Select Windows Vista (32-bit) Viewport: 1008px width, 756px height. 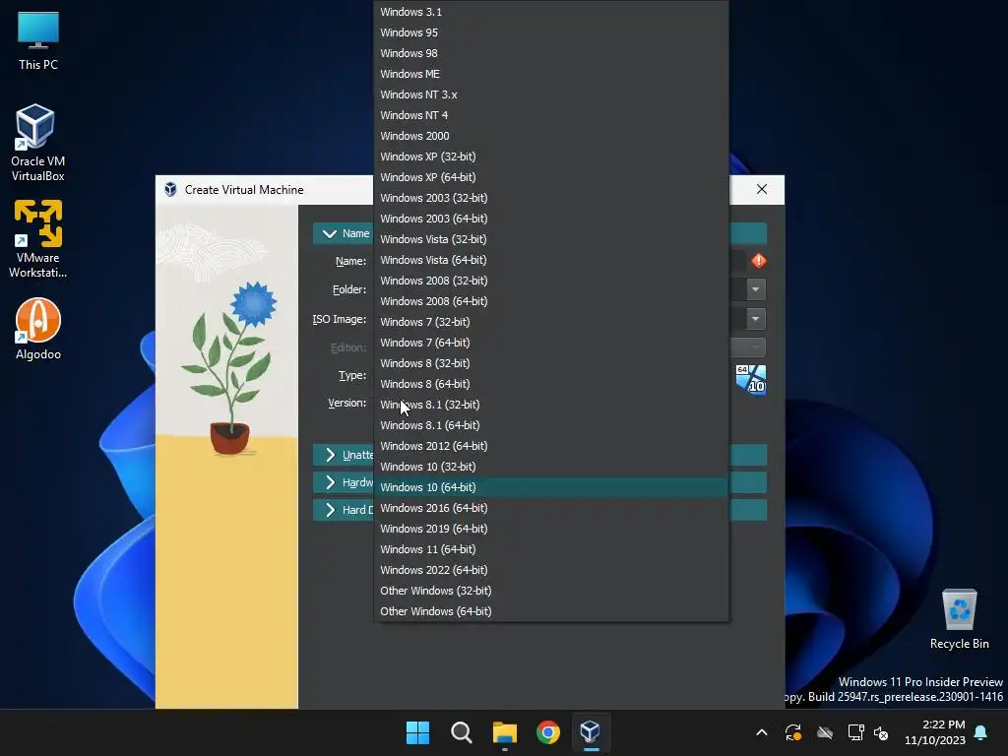(x=551, y=239)
